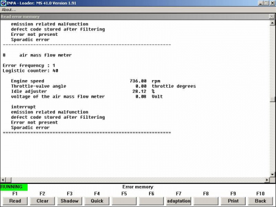Click the 'Logistic counter: 40' line
Screen dimensions: 276x207
(30, 71)
